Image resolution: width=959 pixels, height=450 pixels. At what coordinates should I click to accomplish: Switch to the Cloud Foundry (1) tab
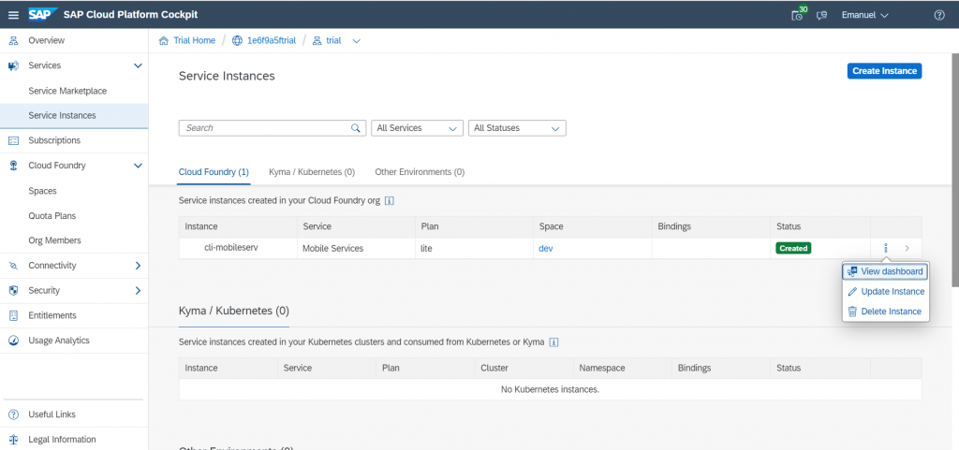(x=214, y=172)
